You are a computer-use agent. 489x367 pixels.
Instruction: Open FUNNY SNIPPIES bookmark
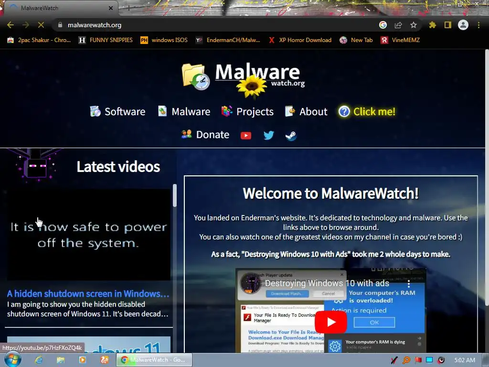pyautogui.click(x=106, y=40)
